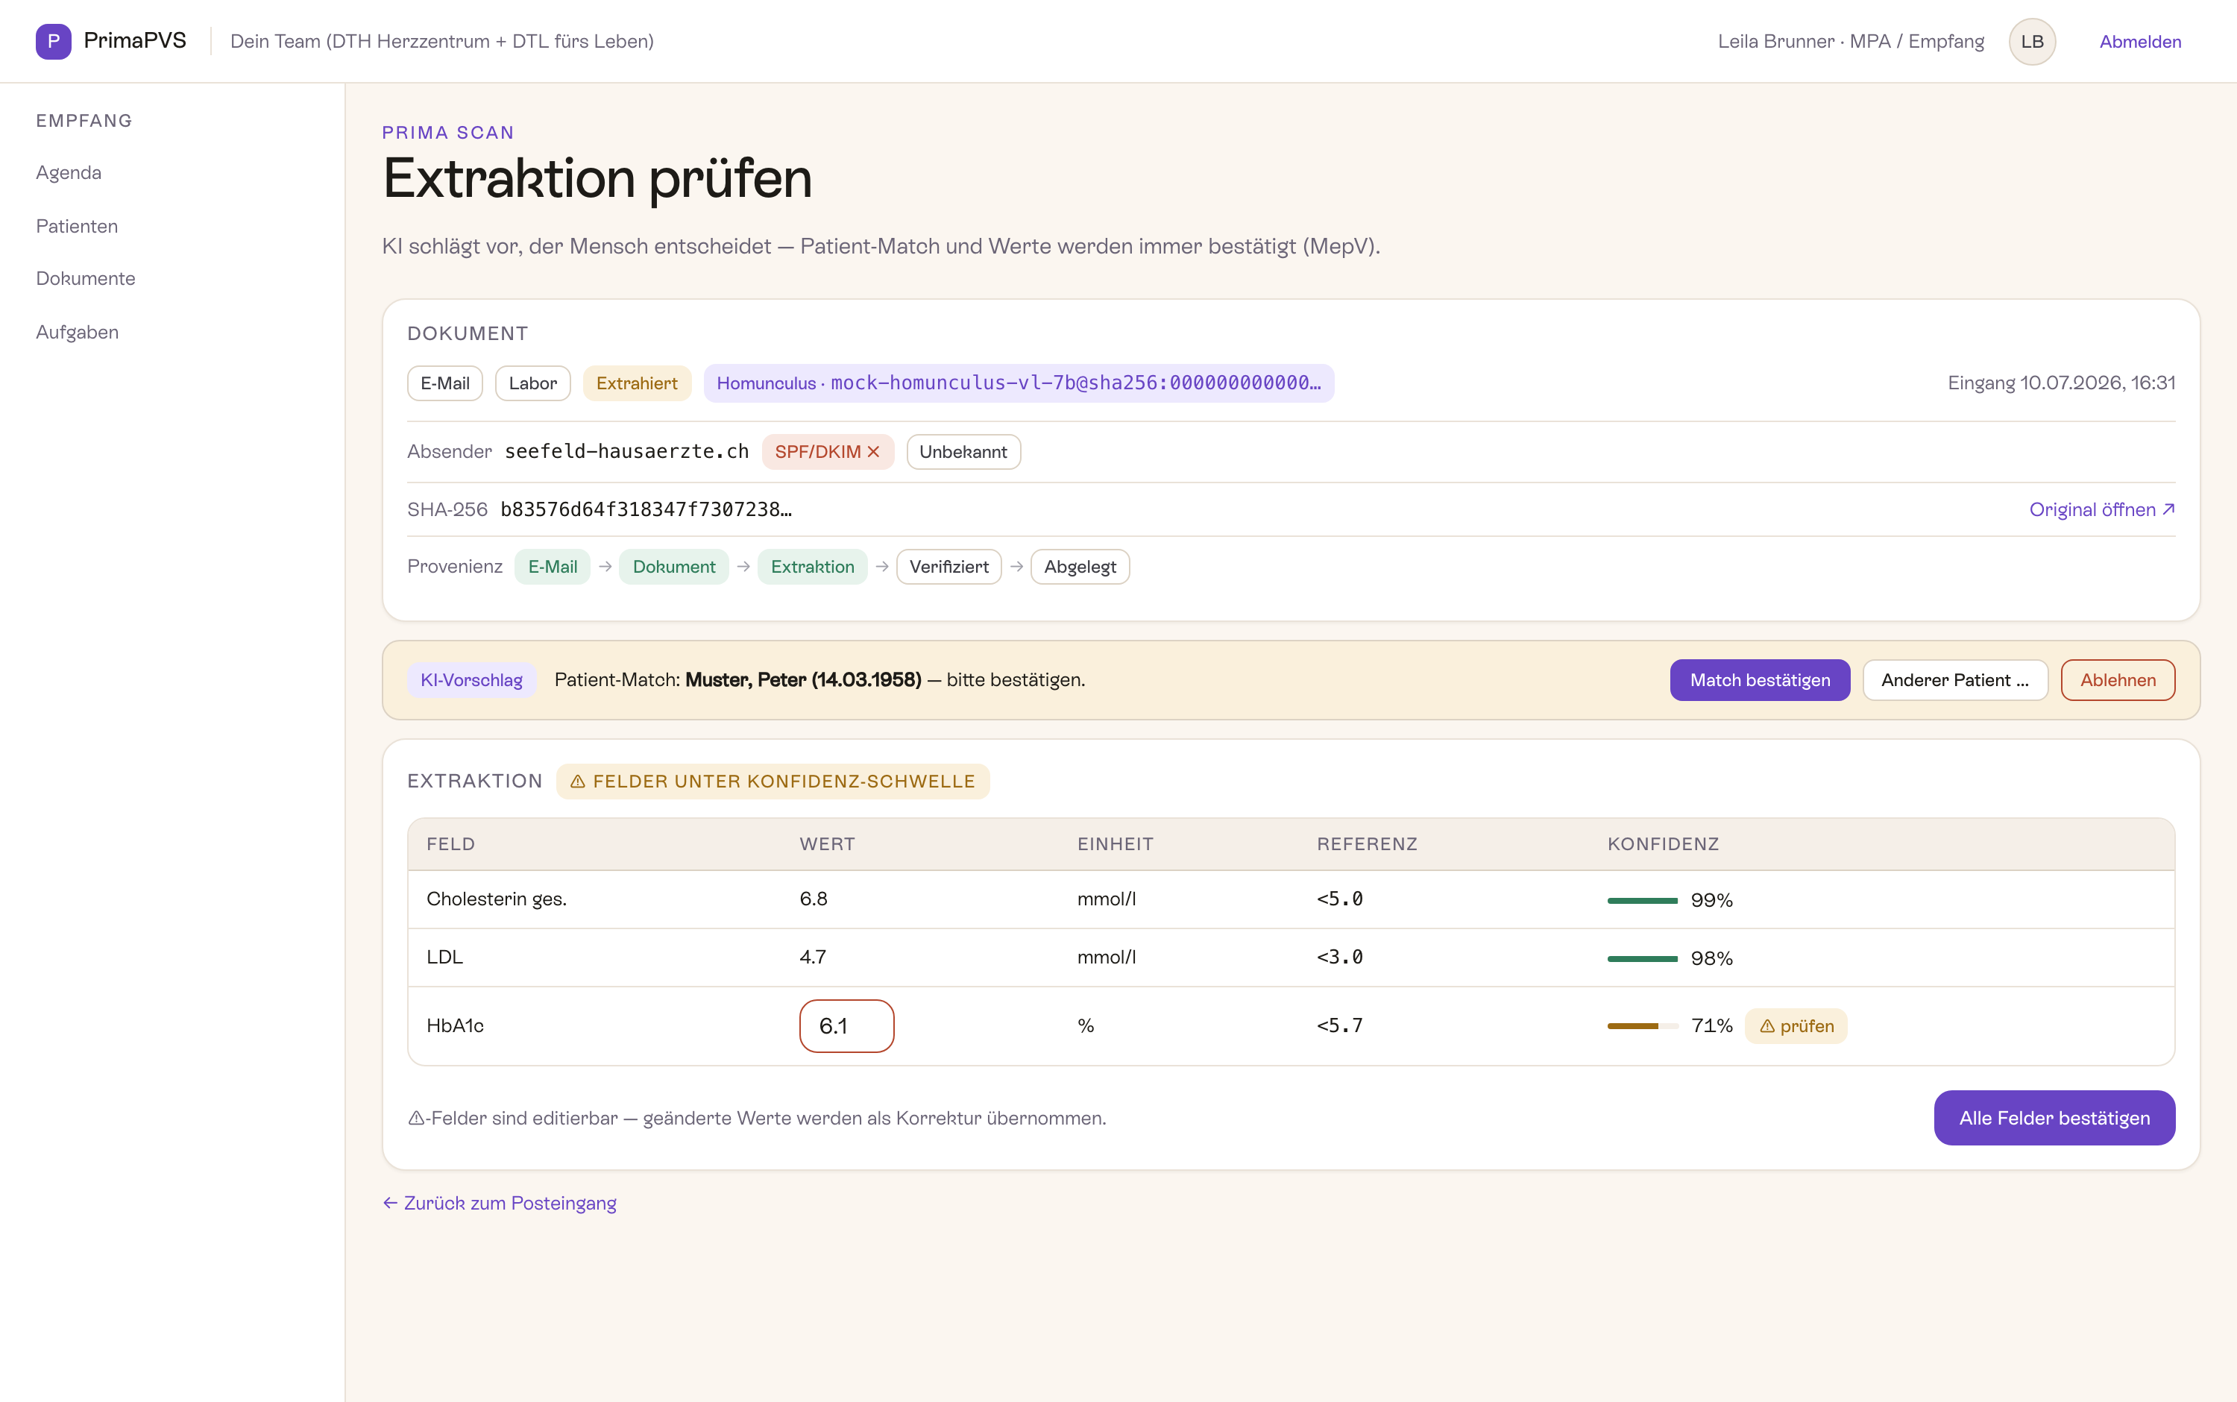This screenshot has width=2237, height=1402.
Task: Click the Dein Team header text
Action: pos(442,42)
